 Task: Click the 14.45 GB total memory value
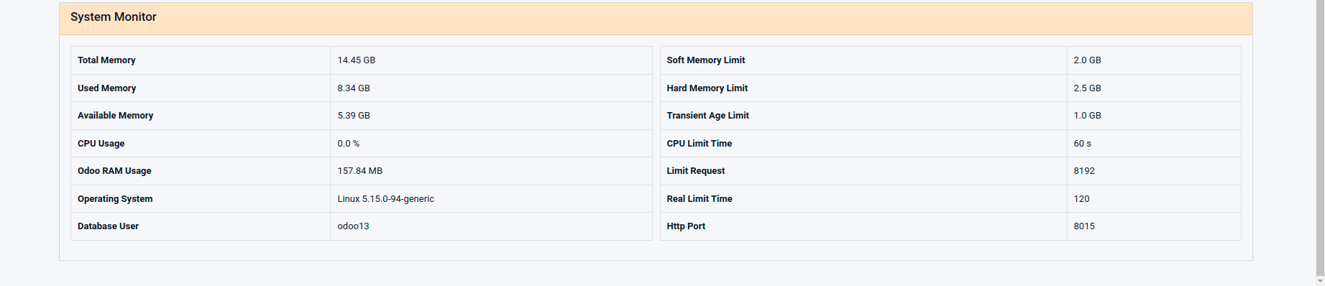[x=357, y=60]
